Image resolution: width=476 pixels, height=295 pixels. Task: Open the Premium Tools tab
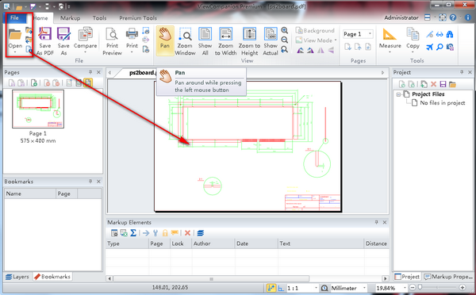(x=138, y=18)
